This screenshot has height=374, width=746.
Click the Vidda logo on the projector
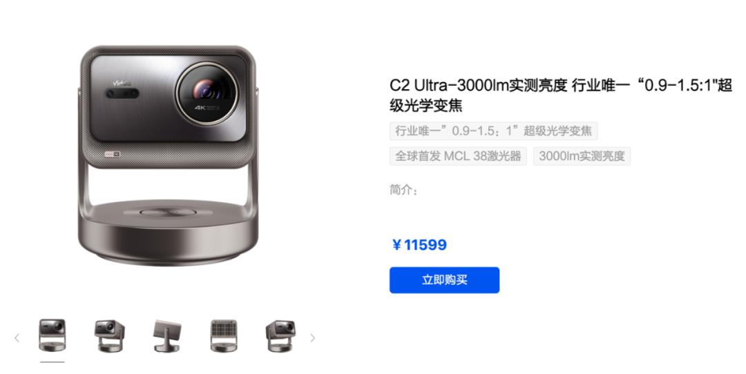click(120, 83)
